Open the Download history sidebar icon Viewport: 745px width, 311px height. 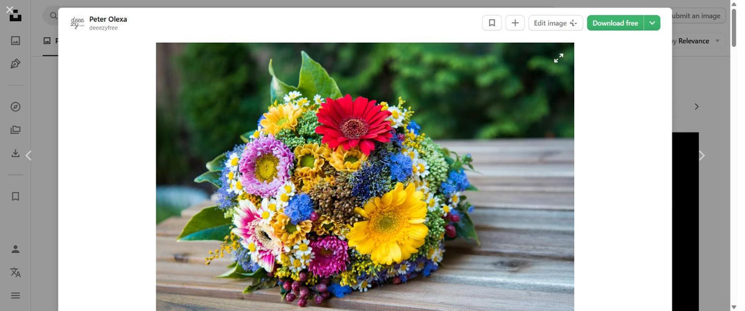tap(16, 153)
